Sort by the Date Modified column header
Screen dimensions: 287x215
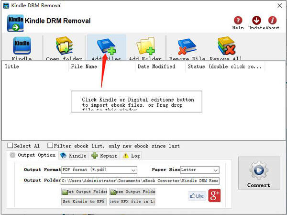(x=160, y=67)
